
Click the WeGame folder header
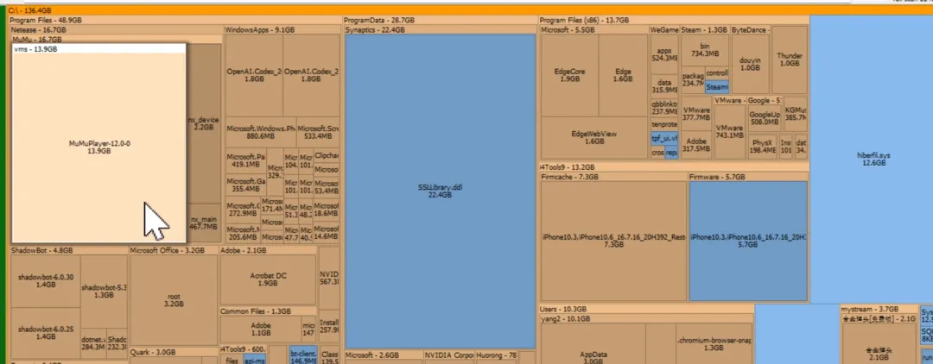tap(664, 29)
